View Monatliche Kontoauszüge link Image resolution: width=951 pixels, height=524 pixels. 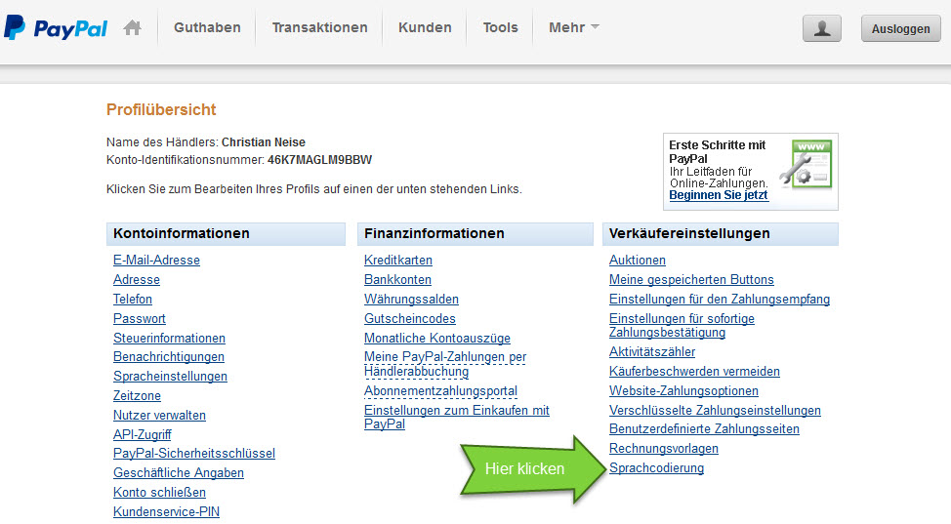coord(437,339)
